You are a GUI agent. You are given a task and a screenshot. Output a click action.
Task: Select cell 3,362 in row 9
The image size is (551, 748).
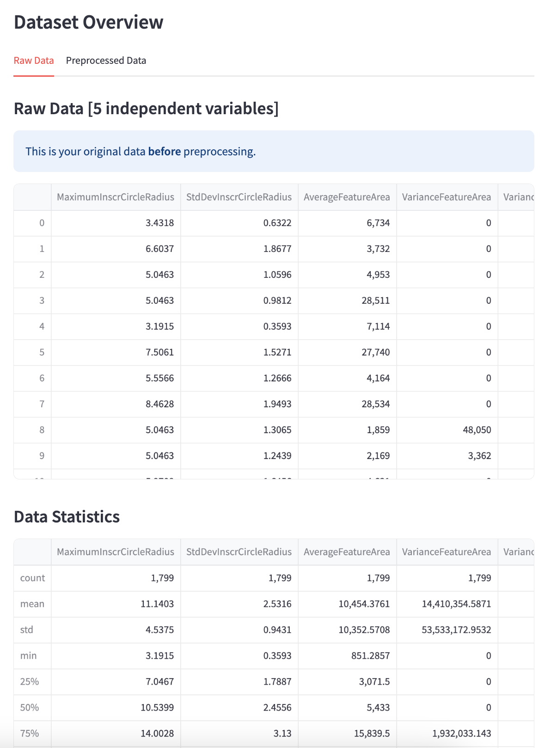tap(447, 456)
